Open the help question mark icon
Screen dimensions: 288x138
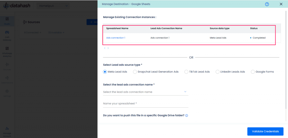click(x=267, y=4)
